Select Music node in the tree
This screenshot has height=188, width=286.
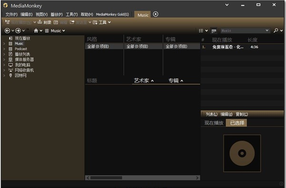pyautogui.click(x=19, y=44)
